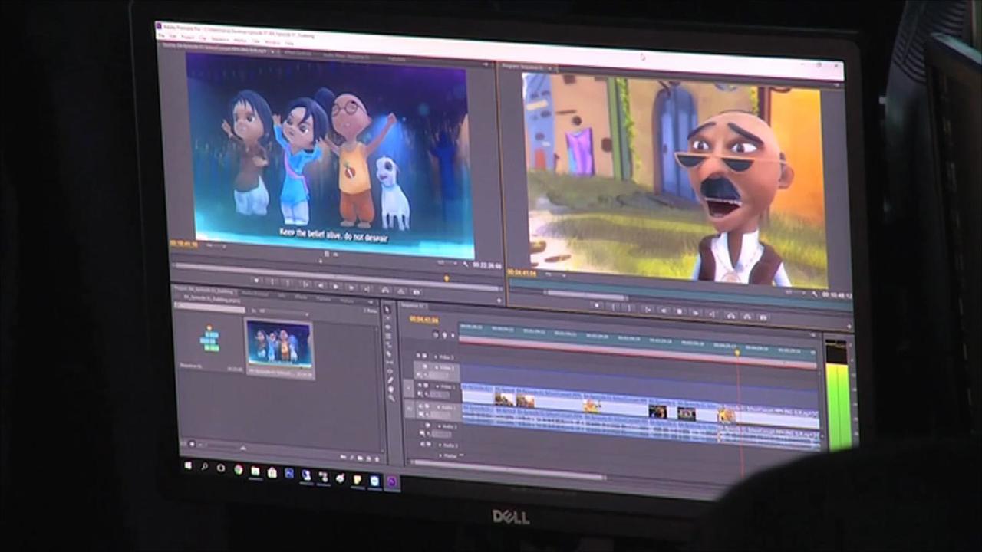Adjust thumbnail zoom slider in Project panel
Screen dimensions: 982x552
(242, 449)
